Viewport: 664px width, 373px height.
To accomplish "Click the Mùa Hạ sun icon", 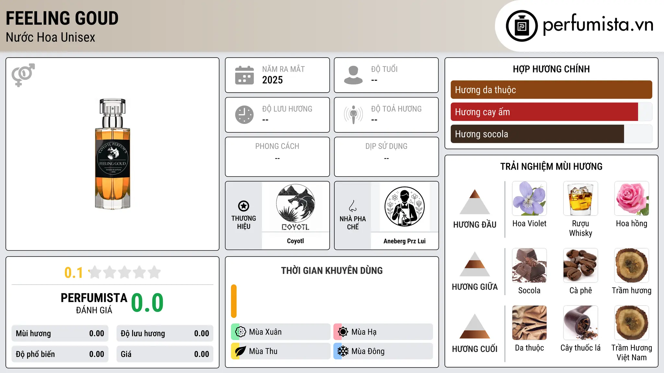I will point(343,332).
